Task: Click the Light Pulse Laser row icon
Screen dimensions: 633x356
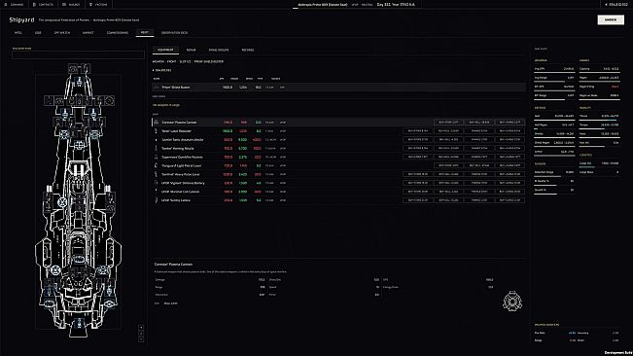Action: click(157, 165)
